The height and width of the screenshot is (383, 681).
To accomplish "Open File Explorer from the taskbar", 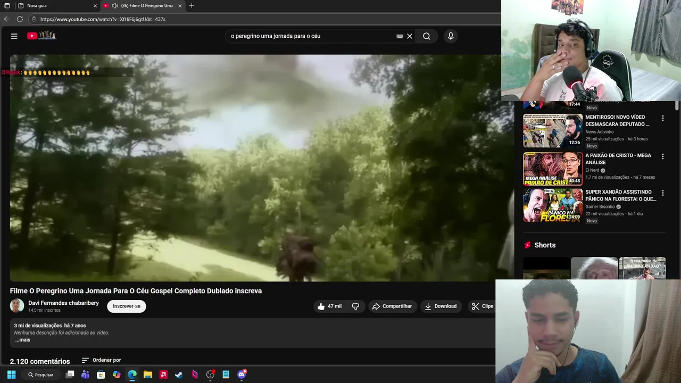I will [x=148, y=374].
